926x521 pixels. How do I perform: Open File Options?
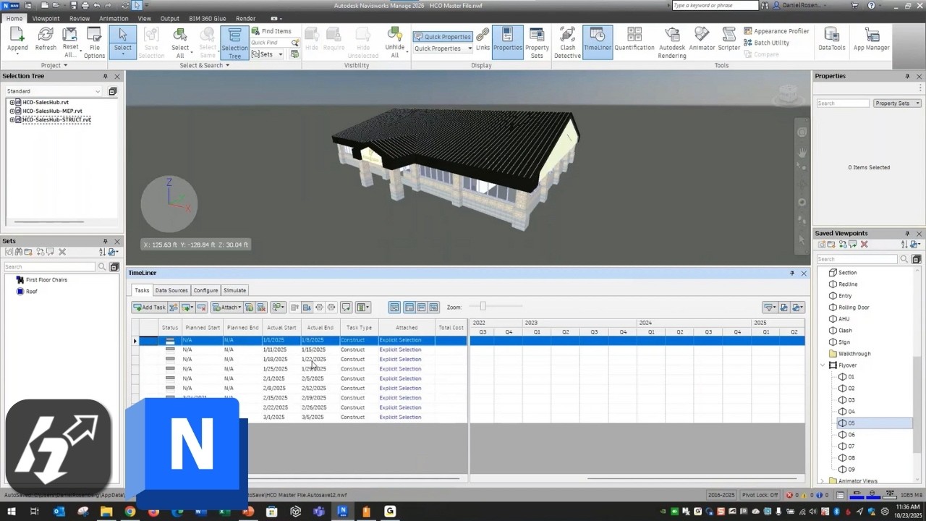pos(94,43)
